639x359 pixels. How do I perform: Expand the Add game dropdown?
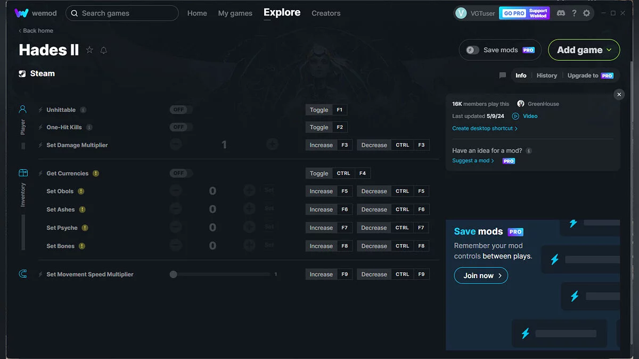[584, 50]
